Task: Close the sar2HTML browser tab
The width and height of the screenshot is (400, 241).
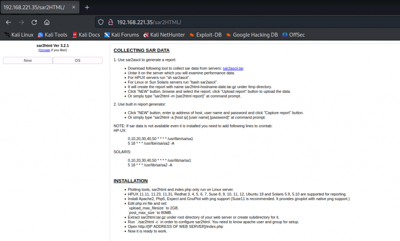Action: tap(74, 7)
